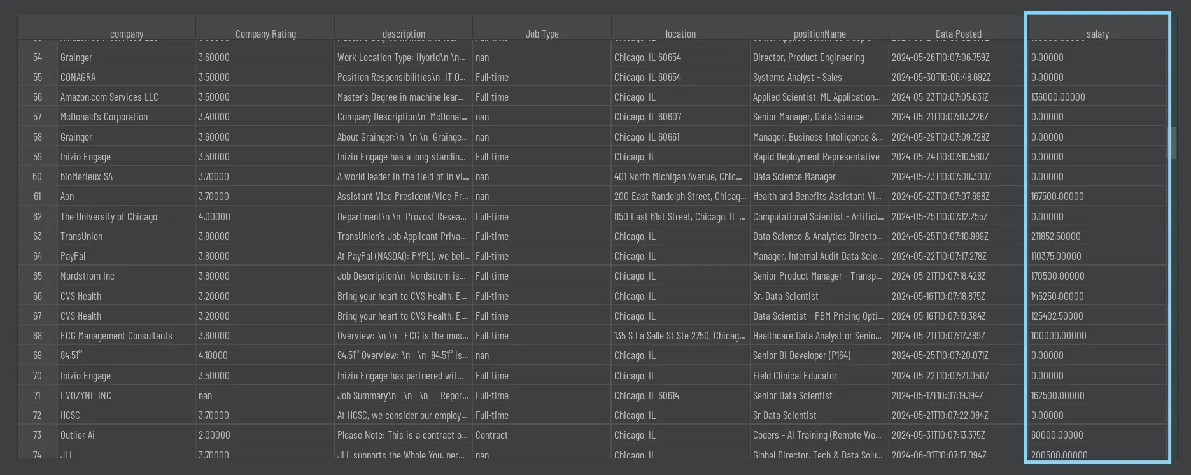Click Senior BI Developer (P164) cell

pos(819,355)
